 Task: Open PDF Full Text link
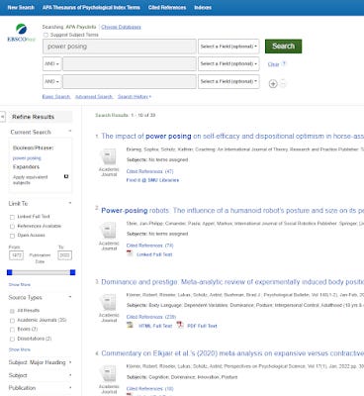coord(202,326)
